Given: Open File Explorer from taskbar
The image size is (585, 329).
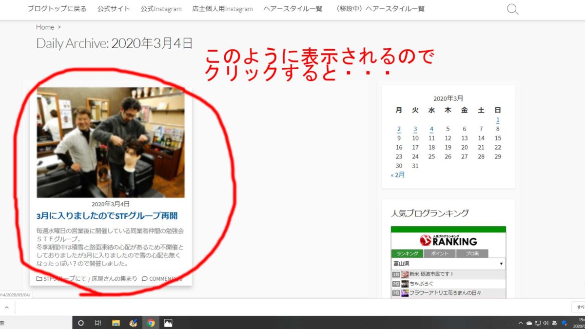Looking at the screenshot, I should click(x=116, y=323).
